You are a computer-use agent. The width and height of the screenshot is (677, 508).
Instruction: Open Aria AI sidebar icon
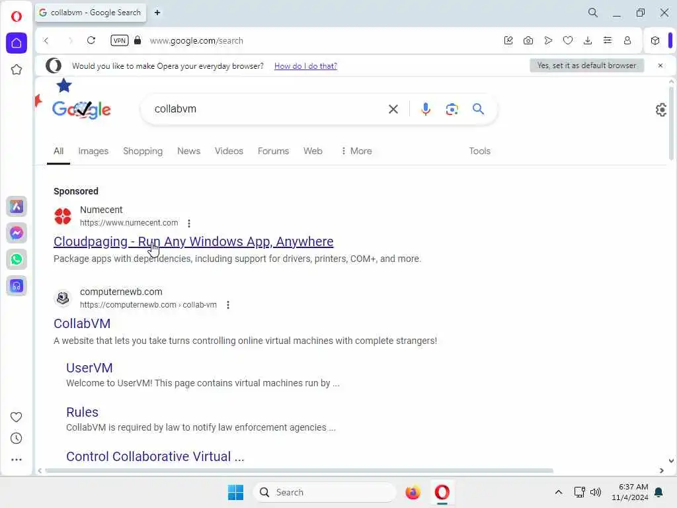coord(17,206)
